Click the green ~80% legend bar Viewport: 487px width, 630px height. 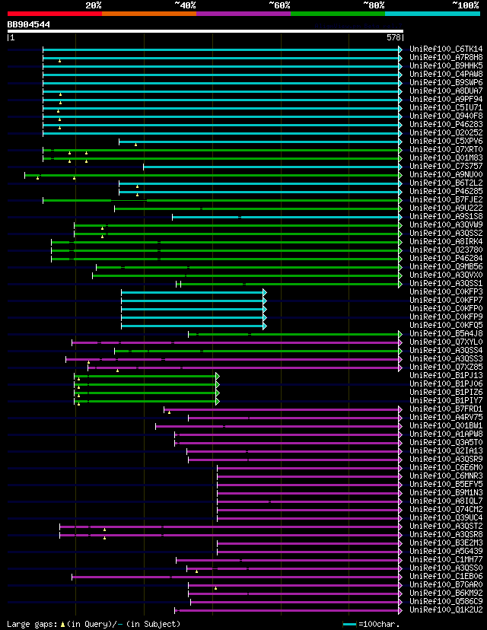coord(338,14)
